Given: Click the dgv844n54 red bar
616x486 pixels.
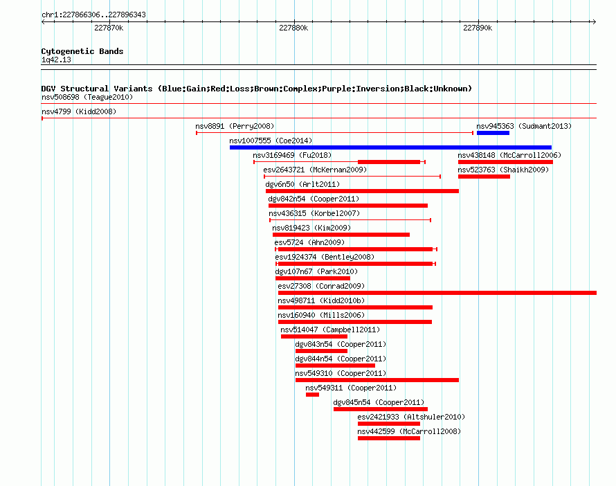Looking at the screenshot, I should coord(335,366).
